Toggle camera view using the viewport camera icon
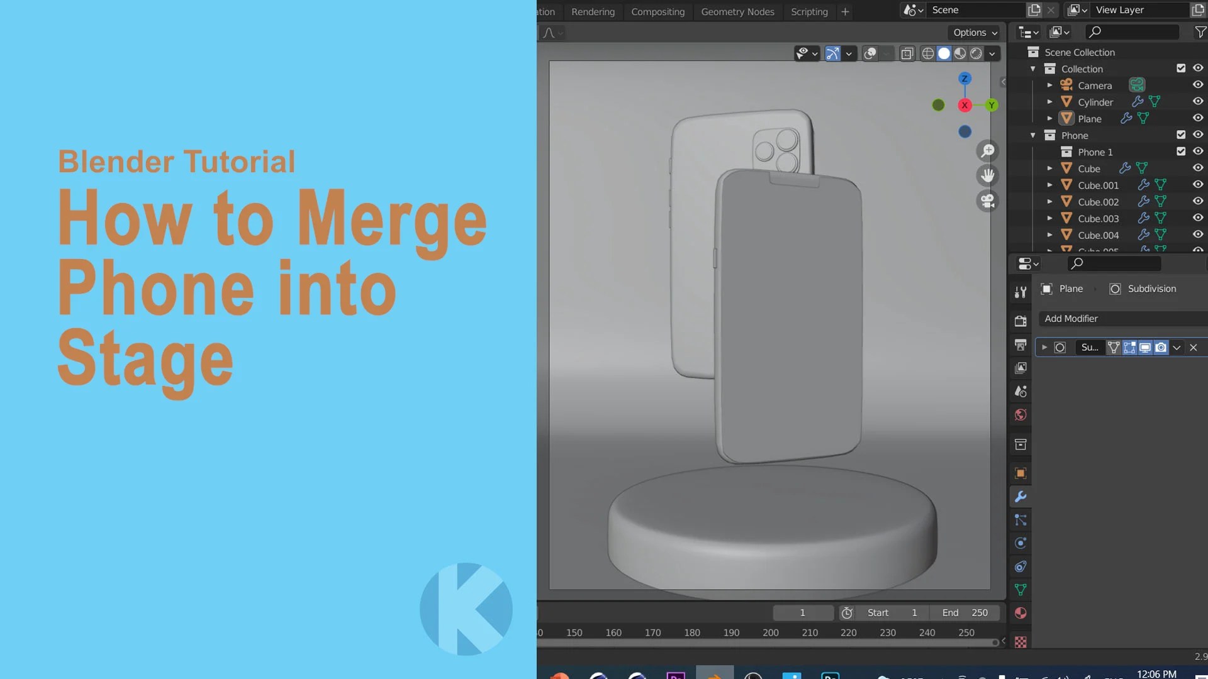 click(x=987, y=201)
